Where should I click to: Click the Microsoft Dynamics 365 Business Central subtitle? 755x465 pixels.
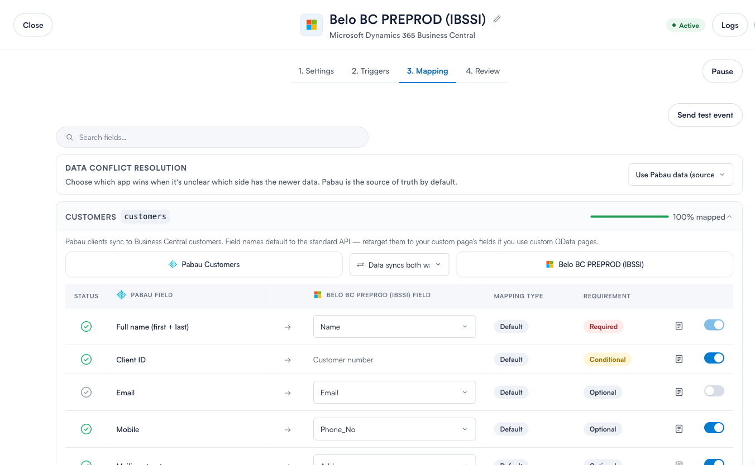[402, 35]
